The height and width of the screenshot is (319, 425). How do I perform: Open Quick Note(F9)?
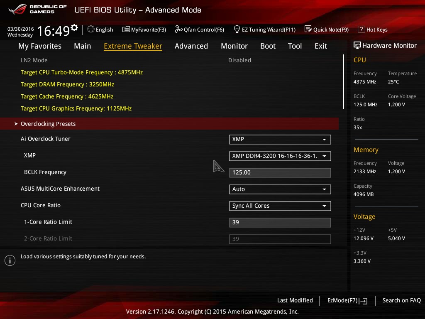pyautogui.click(x=327, y=29)
